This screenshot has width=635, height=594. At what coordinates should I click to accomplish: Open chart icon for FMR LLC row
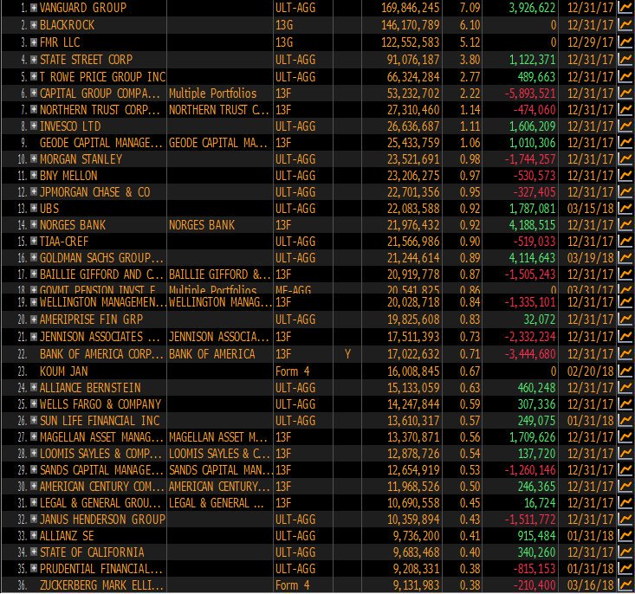[625, 42]
